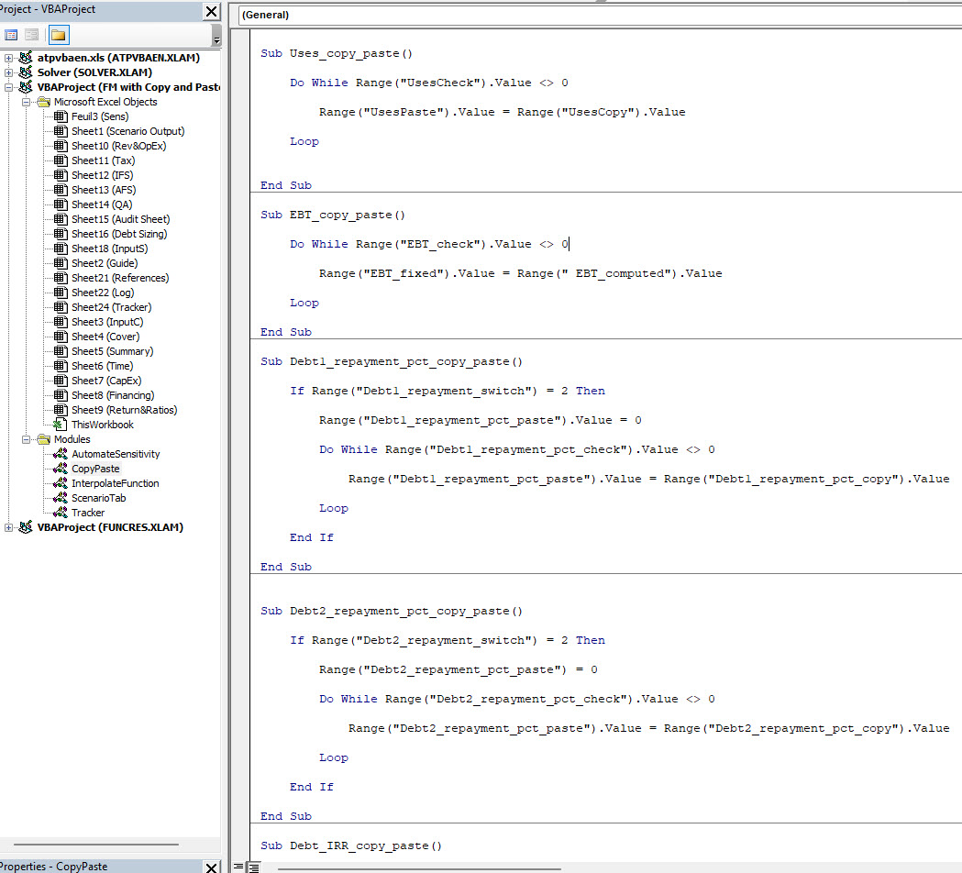Select the Sheet4 (Cover) sheet icon
Screen dimensions: 962x873
61,337
